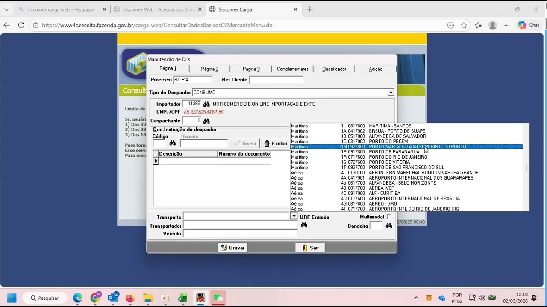Click the Processo input field
This screenshot has height=307, width=547.
coord(193,80)
